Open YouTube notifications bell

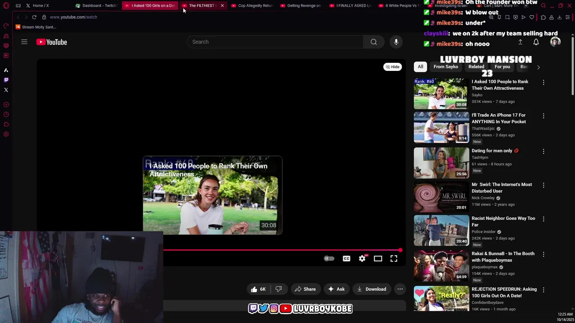point(536,42)
